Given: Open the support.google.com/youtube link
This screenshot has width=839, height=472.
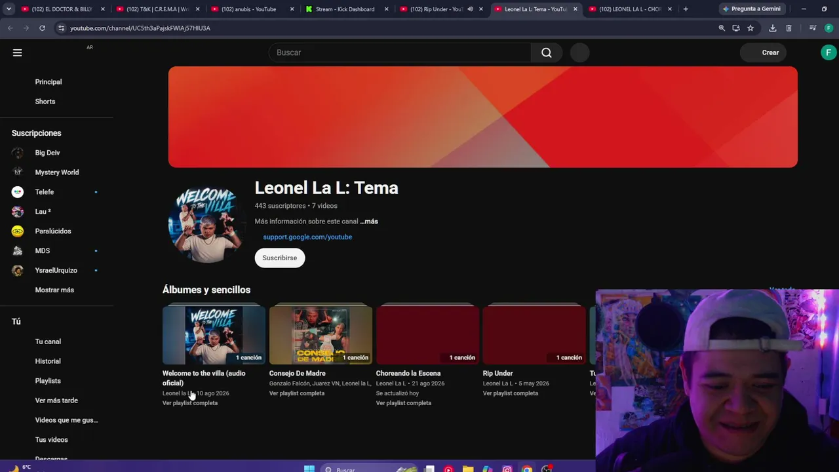Looking at the screenshot, I should tap(307, 237).
